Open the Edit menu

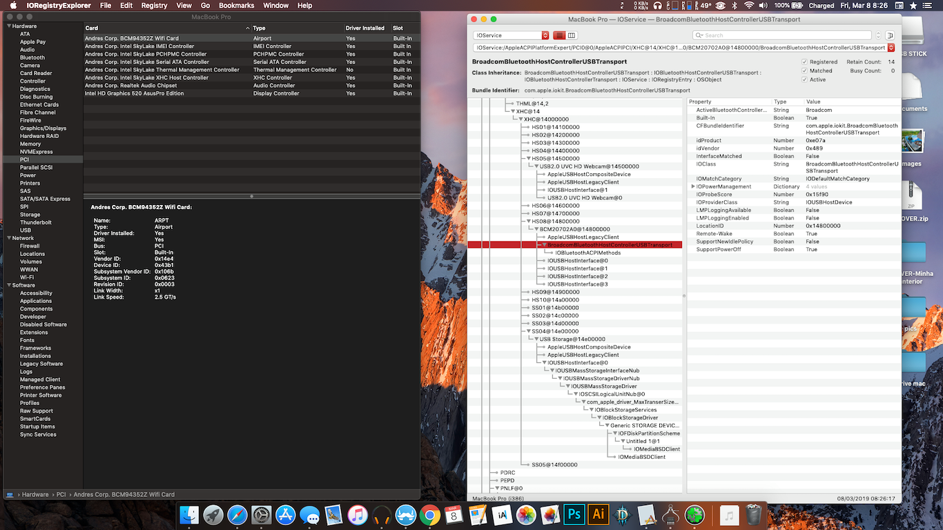(x=126, y=6)
